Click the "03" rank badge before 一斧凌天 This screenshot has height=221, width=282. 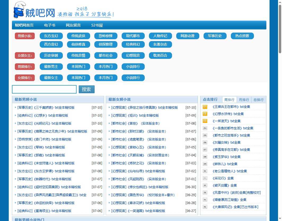pos(204,121)
